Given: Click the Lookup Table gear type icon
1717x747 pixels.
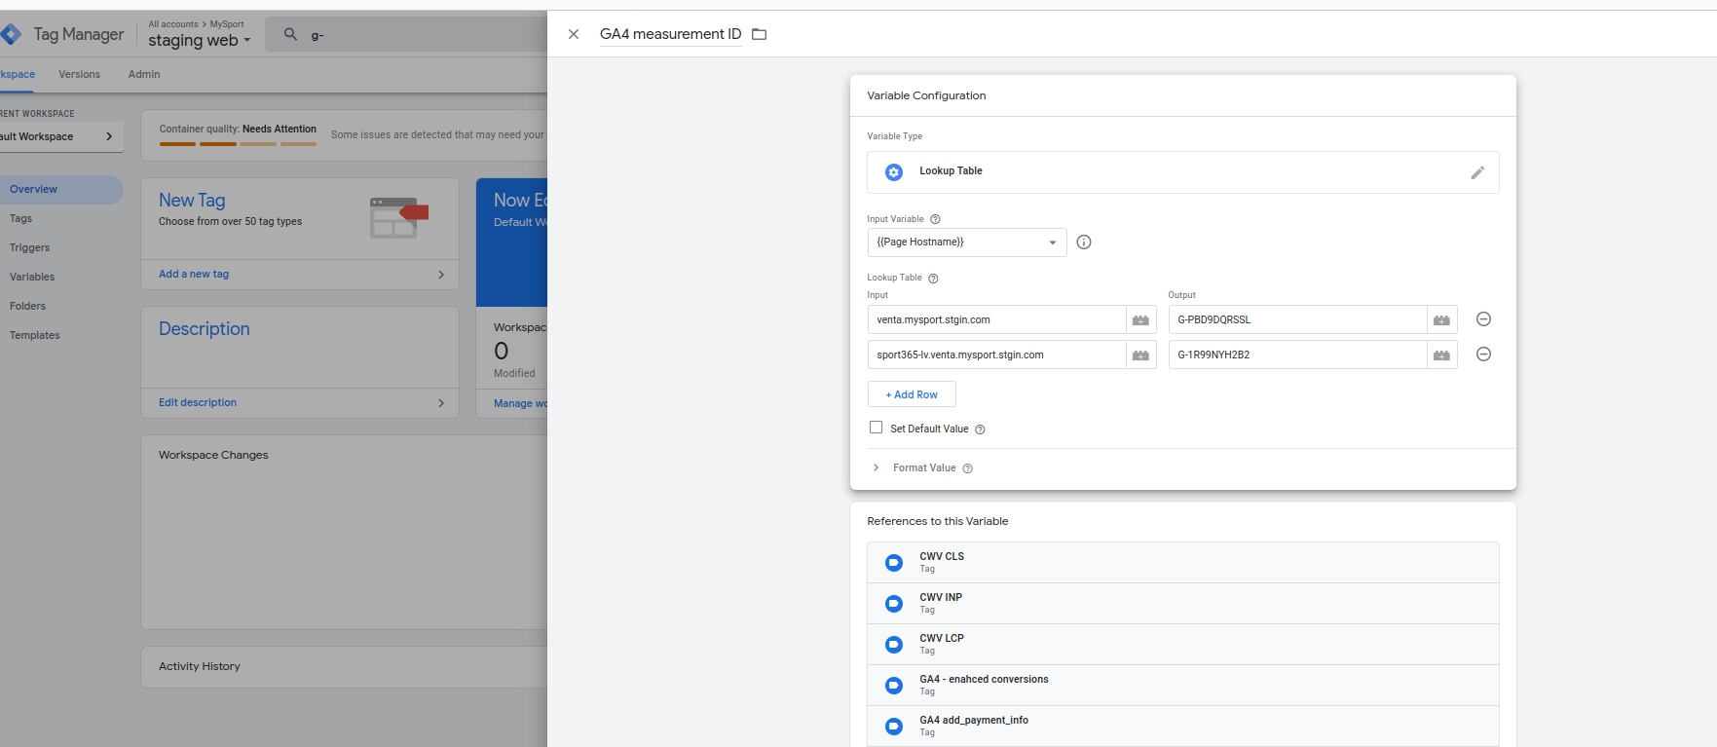Looking at the screenshot, I should tap(893, 172).
